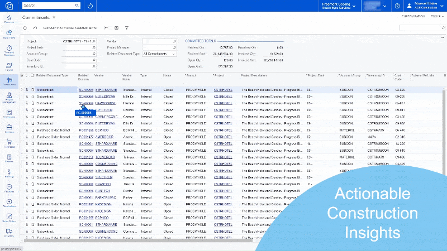The width and height of the screenshot is (447, 251).
Task: Click into the top Search field
Action: [49, 6]
